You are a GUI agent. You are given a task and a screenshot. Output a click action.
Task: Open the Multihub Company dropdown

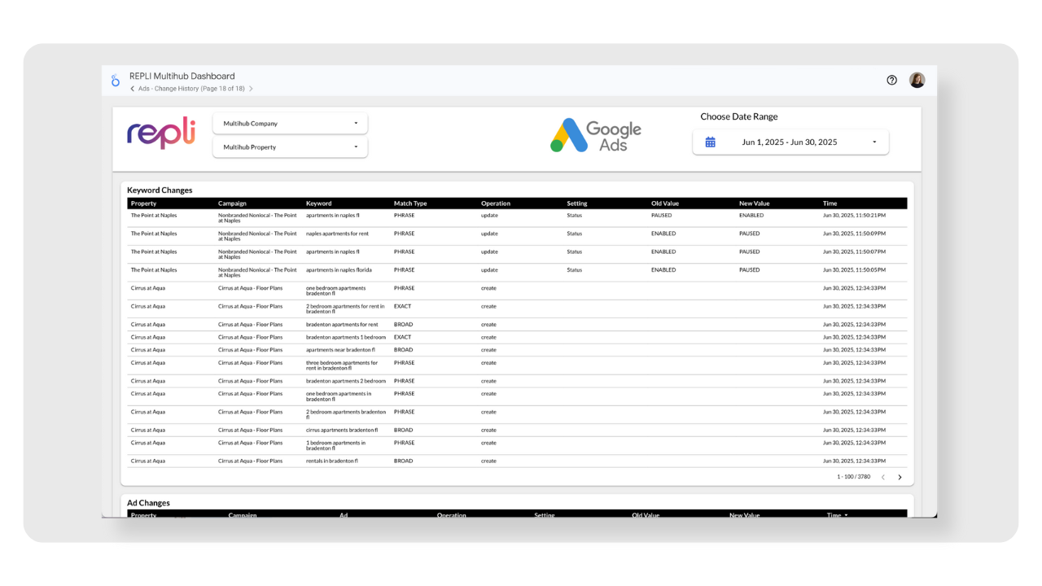(x=290, y=124)
